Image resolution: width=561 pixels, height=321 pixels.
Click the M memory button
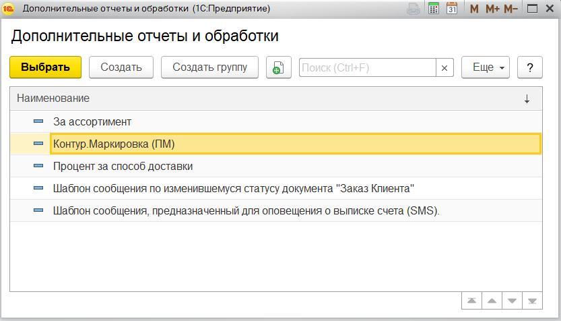474,9
